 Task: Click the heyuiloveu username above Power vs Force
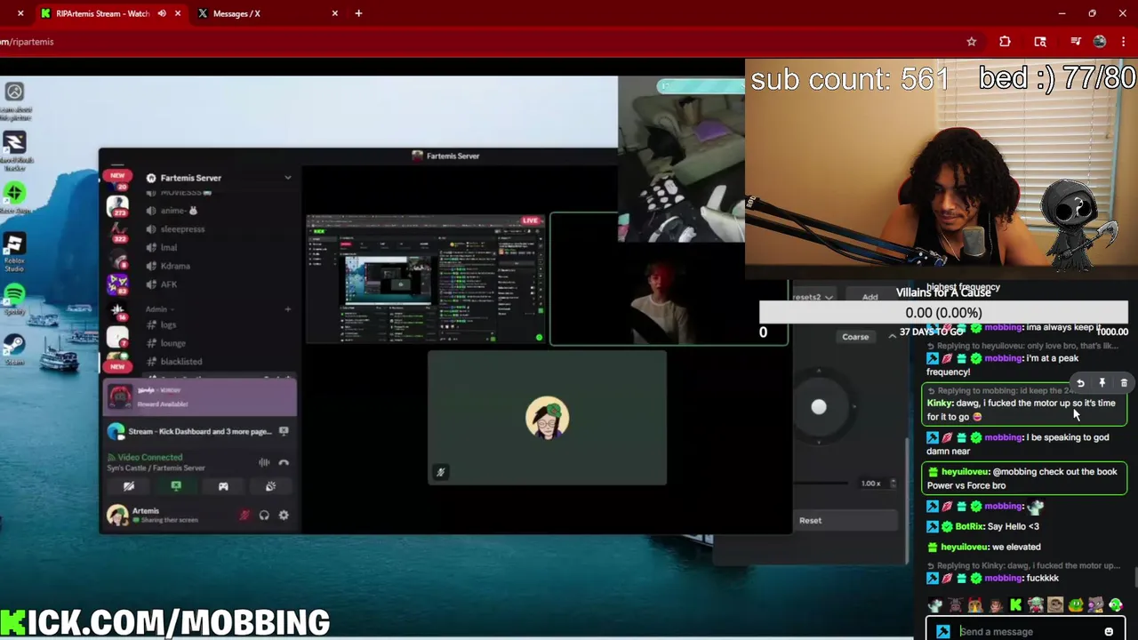coord(964,472)
